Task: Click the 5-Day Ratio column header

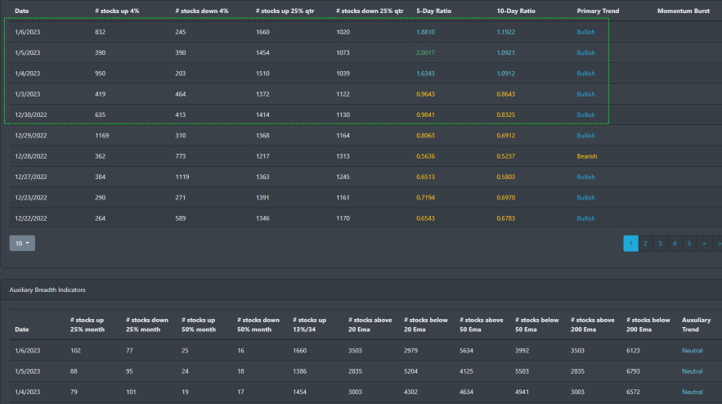Action: pyautogui.click(x=433, y=11)
